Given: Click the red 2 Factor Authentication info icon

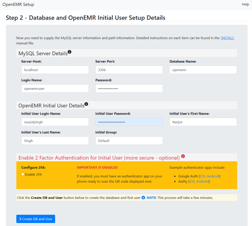Looking at the screenshot, I should point(183,156).
